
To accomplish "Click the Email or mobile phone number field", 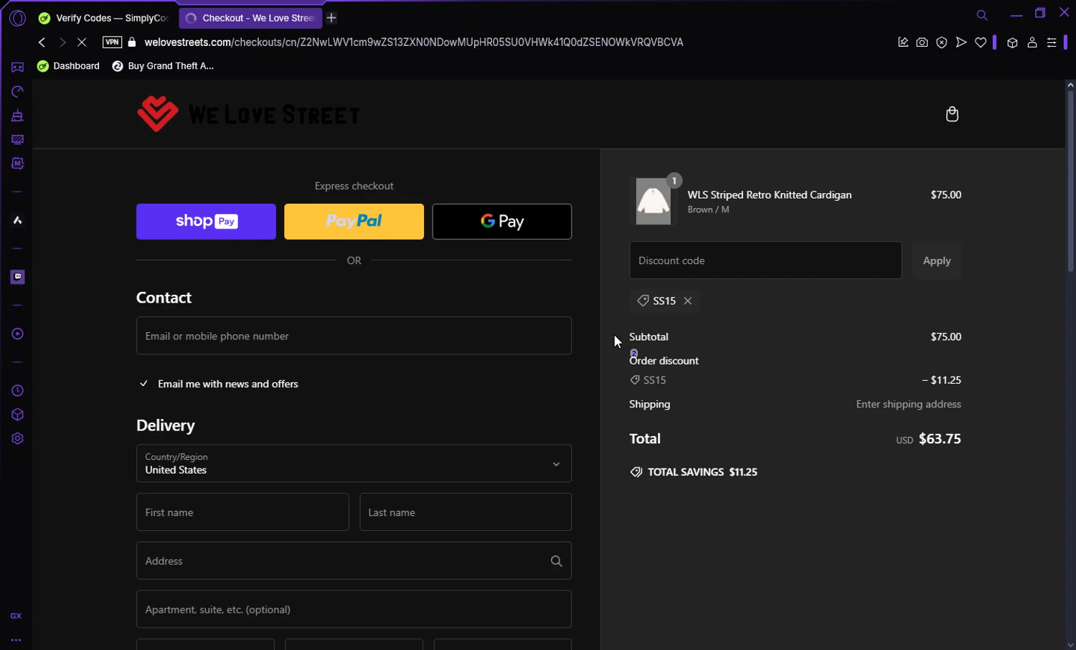I will (354, 336).
